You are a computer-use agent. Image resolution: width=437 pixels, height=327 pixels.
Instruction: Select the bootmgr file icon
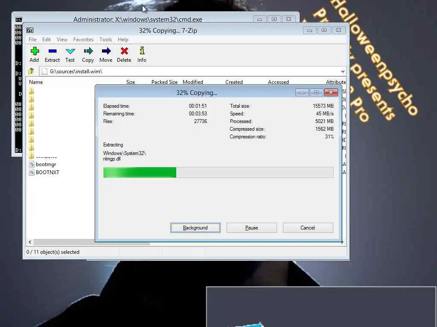click(x=32, y=164)
